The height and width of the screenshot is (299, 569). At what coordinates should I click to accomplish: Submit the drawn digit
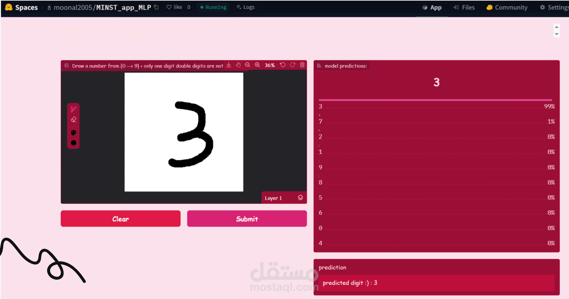[x=247, y=219]
